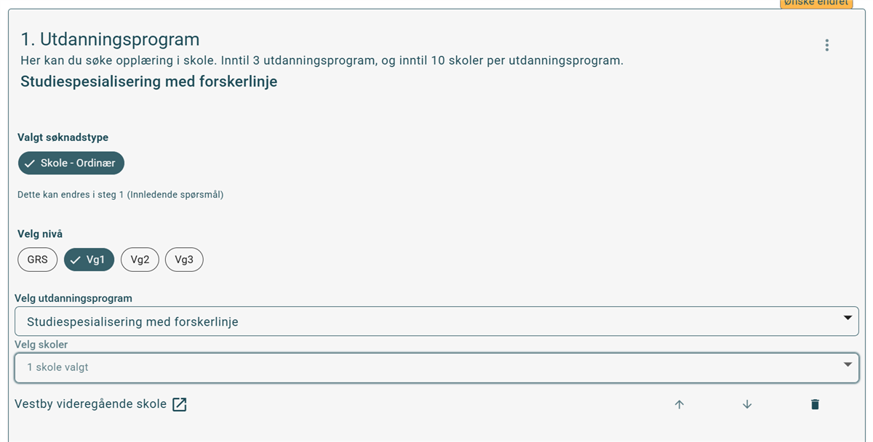Choose the Vg3 level chip

point(184,260)
